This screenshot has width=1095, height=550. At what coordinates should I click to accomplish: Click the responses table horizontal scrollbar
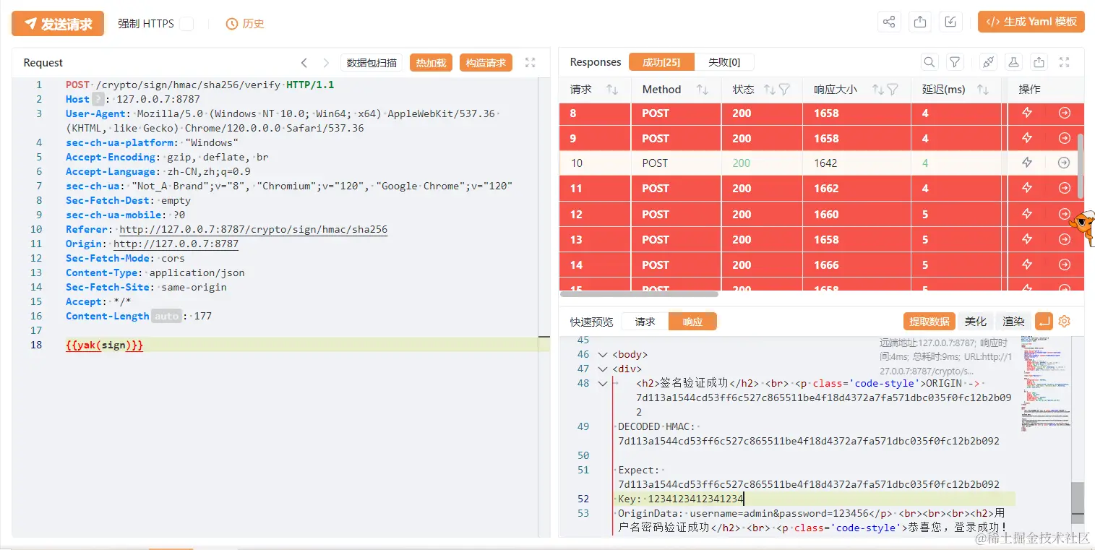point(639,294)
